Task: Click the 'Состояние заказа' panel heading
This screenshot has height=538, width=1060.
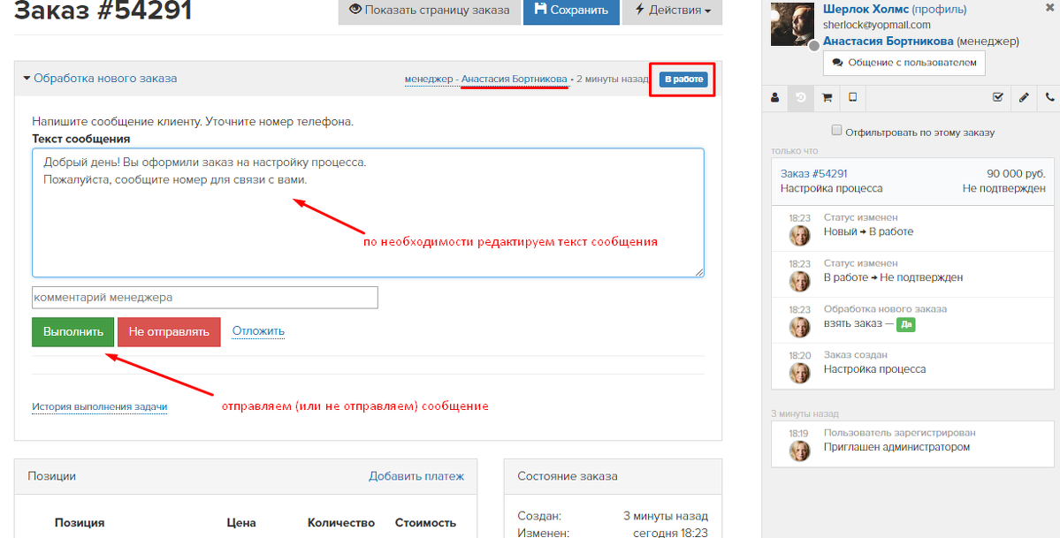Action: point(568,476)
